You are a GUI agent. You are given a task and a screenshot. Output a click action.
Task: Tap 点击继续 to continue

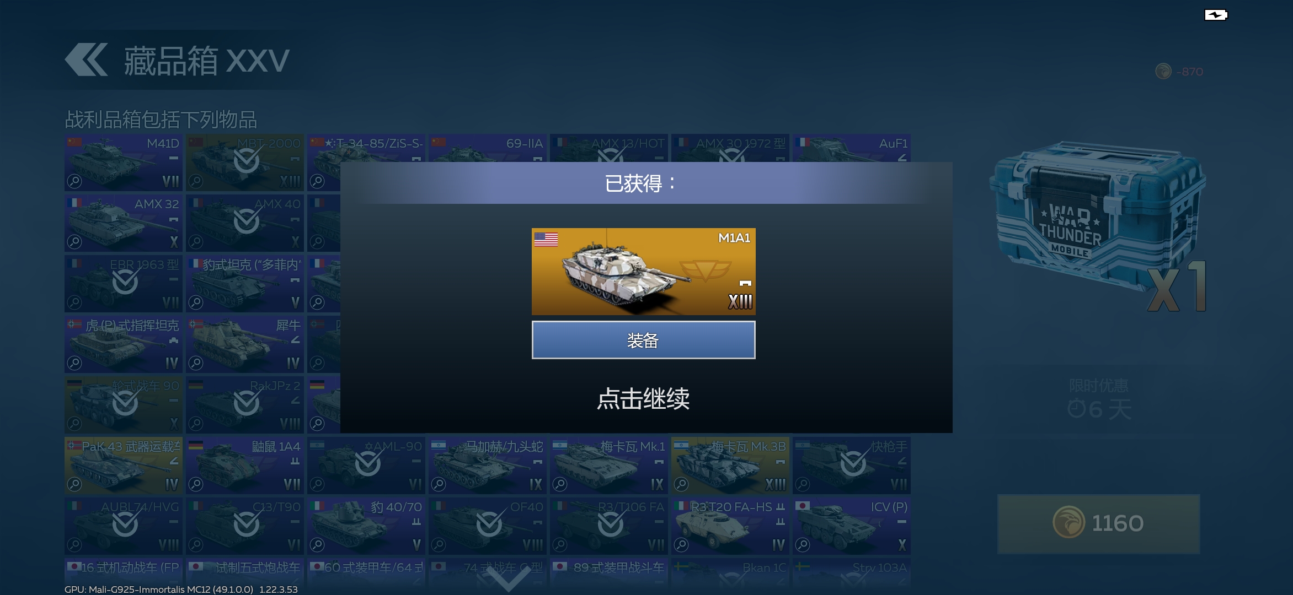click(x=643, y=398)
